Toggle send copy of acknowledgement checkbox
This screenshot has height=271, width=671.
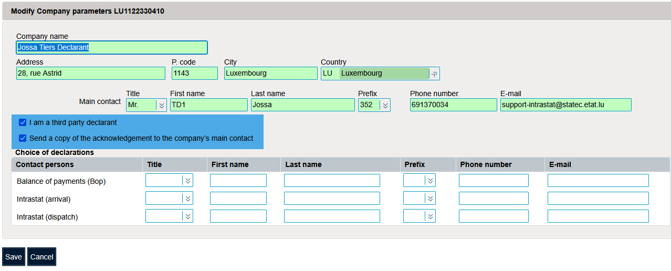23,138
